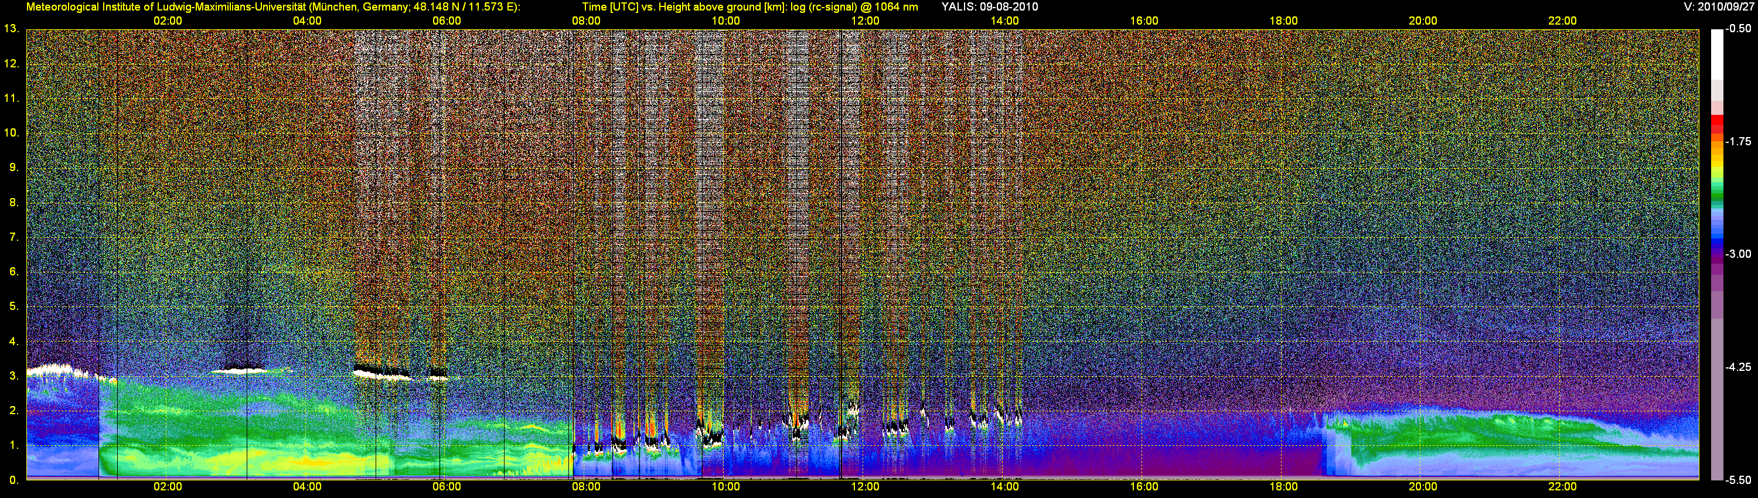Click the 'V: 2010/09/27' version label
1758x498 pixels.
(x=1719, y=7)
